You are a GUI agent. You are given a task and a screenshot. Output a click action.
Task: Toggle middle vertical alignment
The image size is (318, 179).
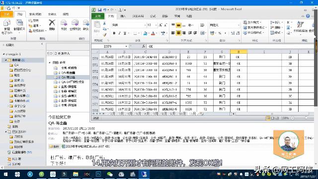[178, 25]
